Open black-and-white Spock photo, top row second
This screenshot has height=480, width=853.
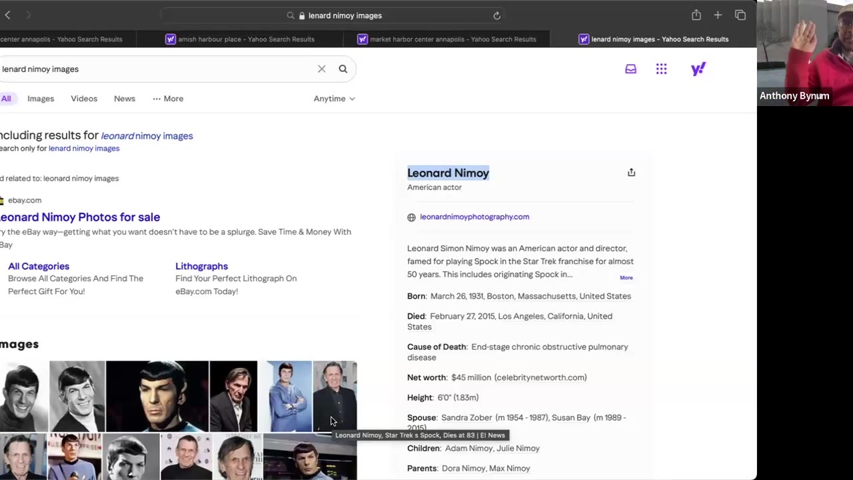click(77, 396)
